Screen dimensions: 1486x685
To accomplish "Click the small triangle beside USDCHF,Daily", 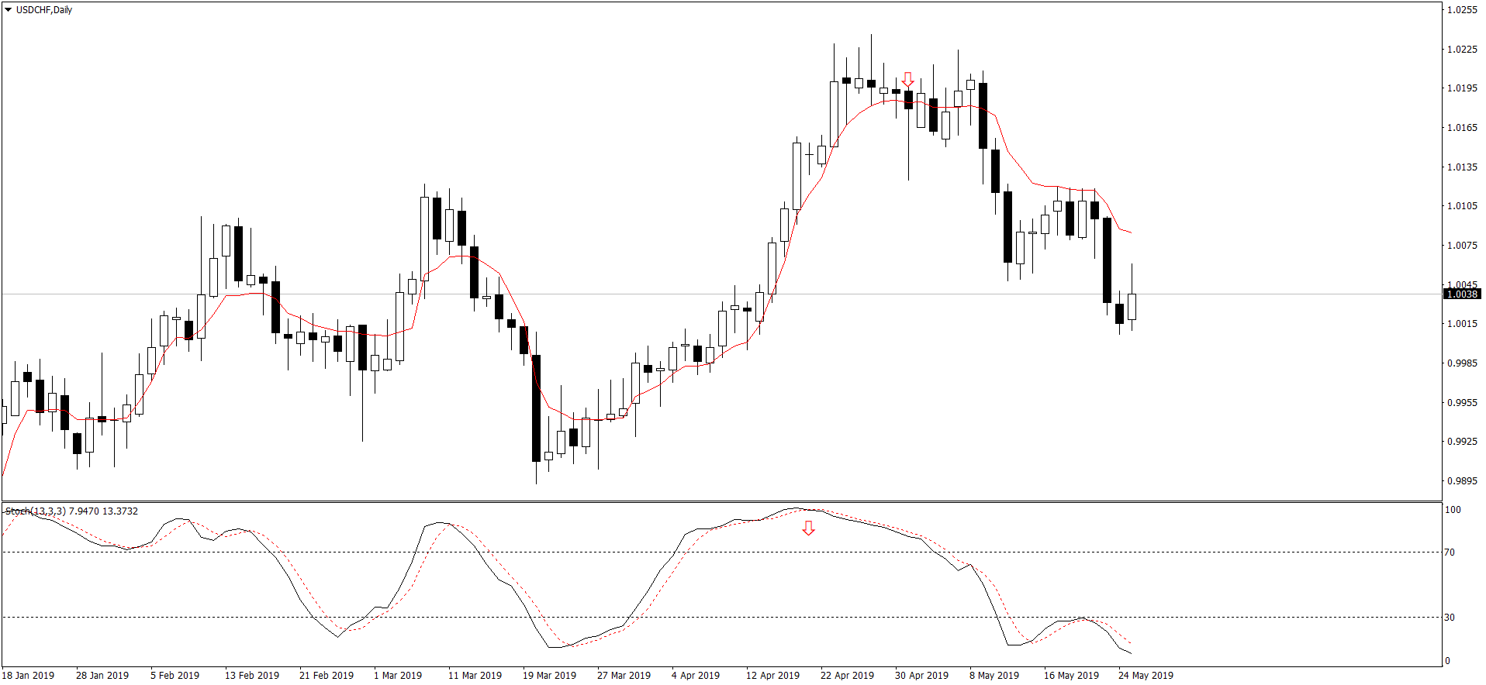I will (9, 10).
